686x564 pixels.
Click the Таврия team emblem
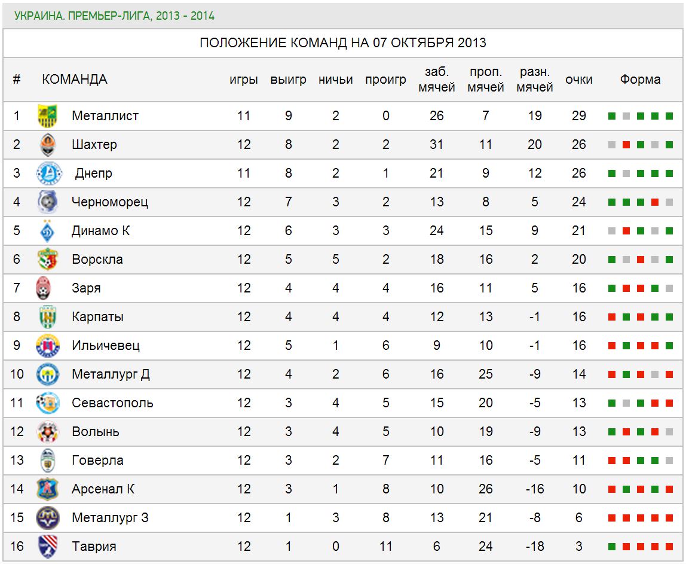coord(48,547)
